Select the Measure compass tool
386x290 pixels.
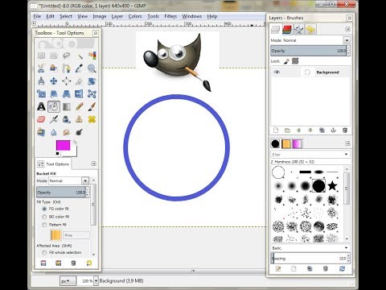tap(41, 81)
